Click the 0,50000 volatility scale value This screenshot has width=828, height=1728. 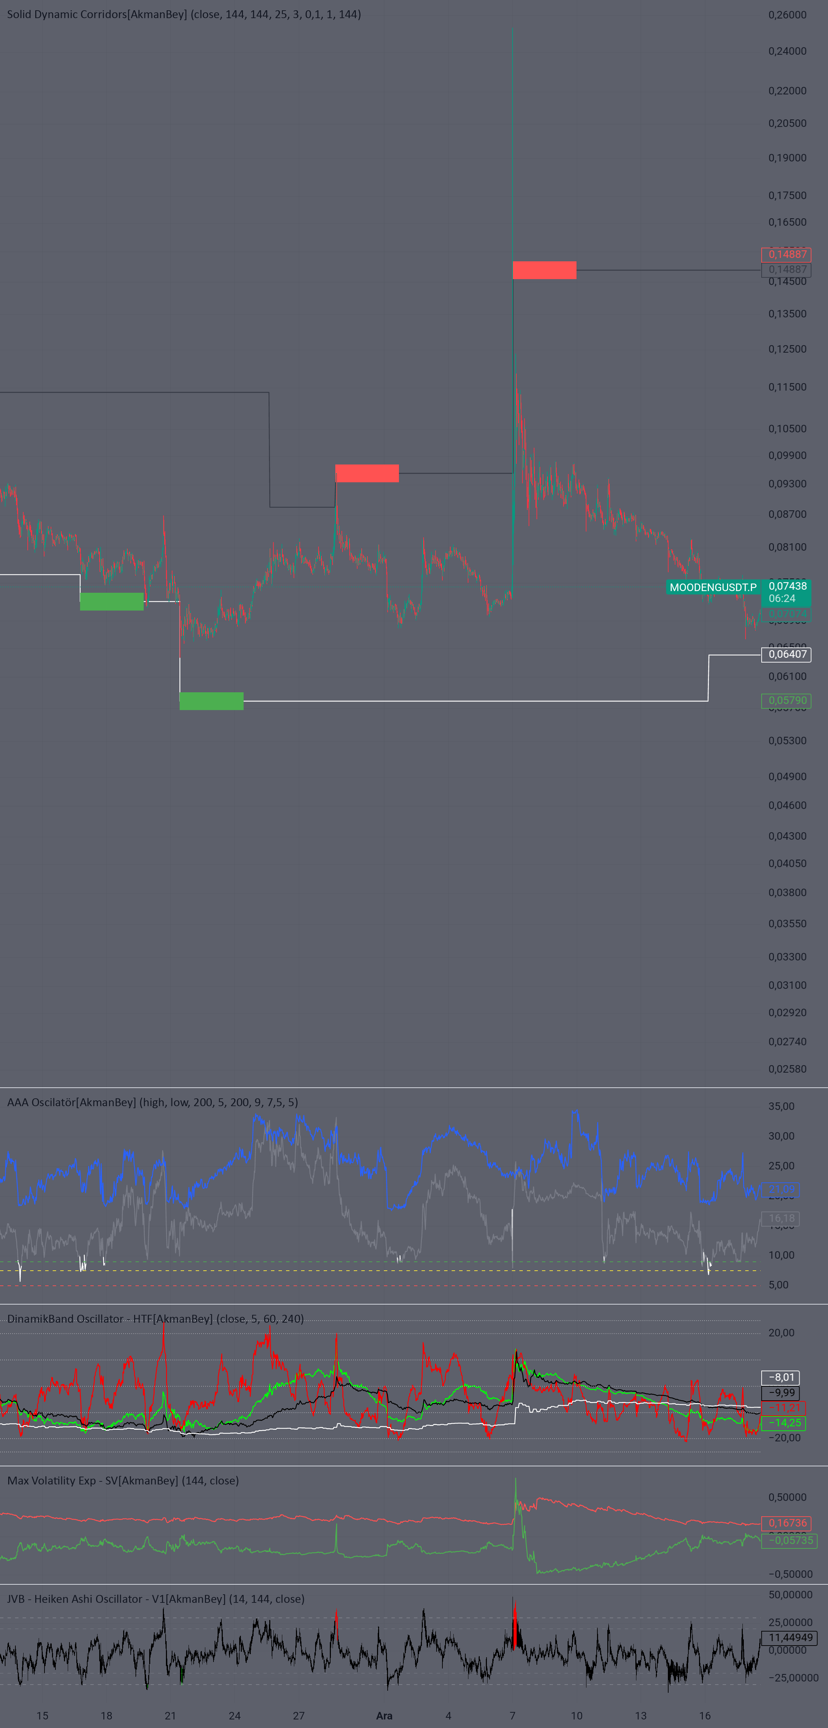tap(787, 1496)
